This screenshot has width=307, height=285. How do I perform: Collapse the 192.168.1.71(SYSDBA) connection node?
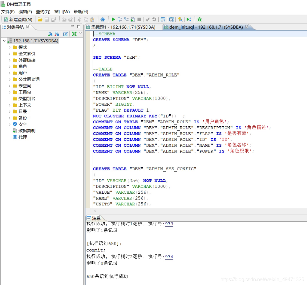tap(4, 41)
